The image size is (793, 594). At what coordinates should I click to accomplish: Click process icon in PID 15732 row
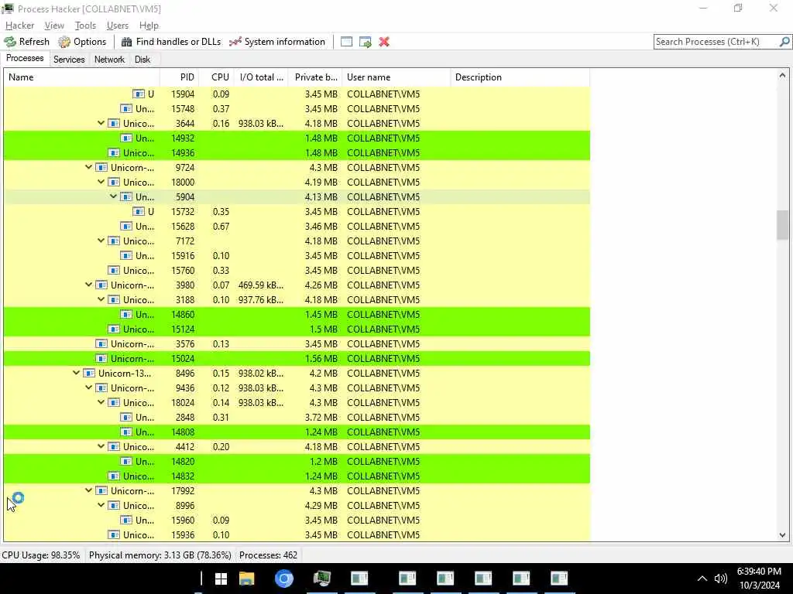tap(139, 212)
